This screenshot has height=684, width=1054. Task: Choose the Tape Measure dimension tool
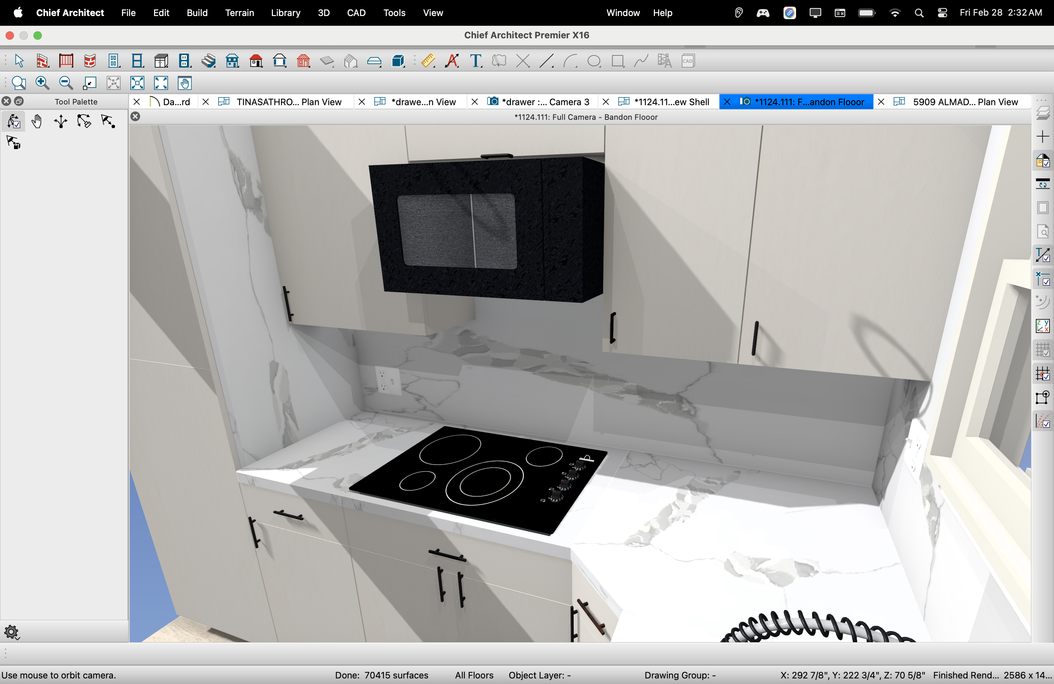point(428,61)
